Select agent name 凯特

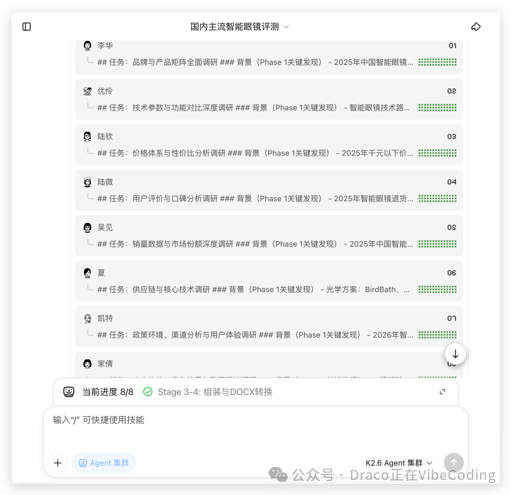pyautogui.click(x=105, y=319)
